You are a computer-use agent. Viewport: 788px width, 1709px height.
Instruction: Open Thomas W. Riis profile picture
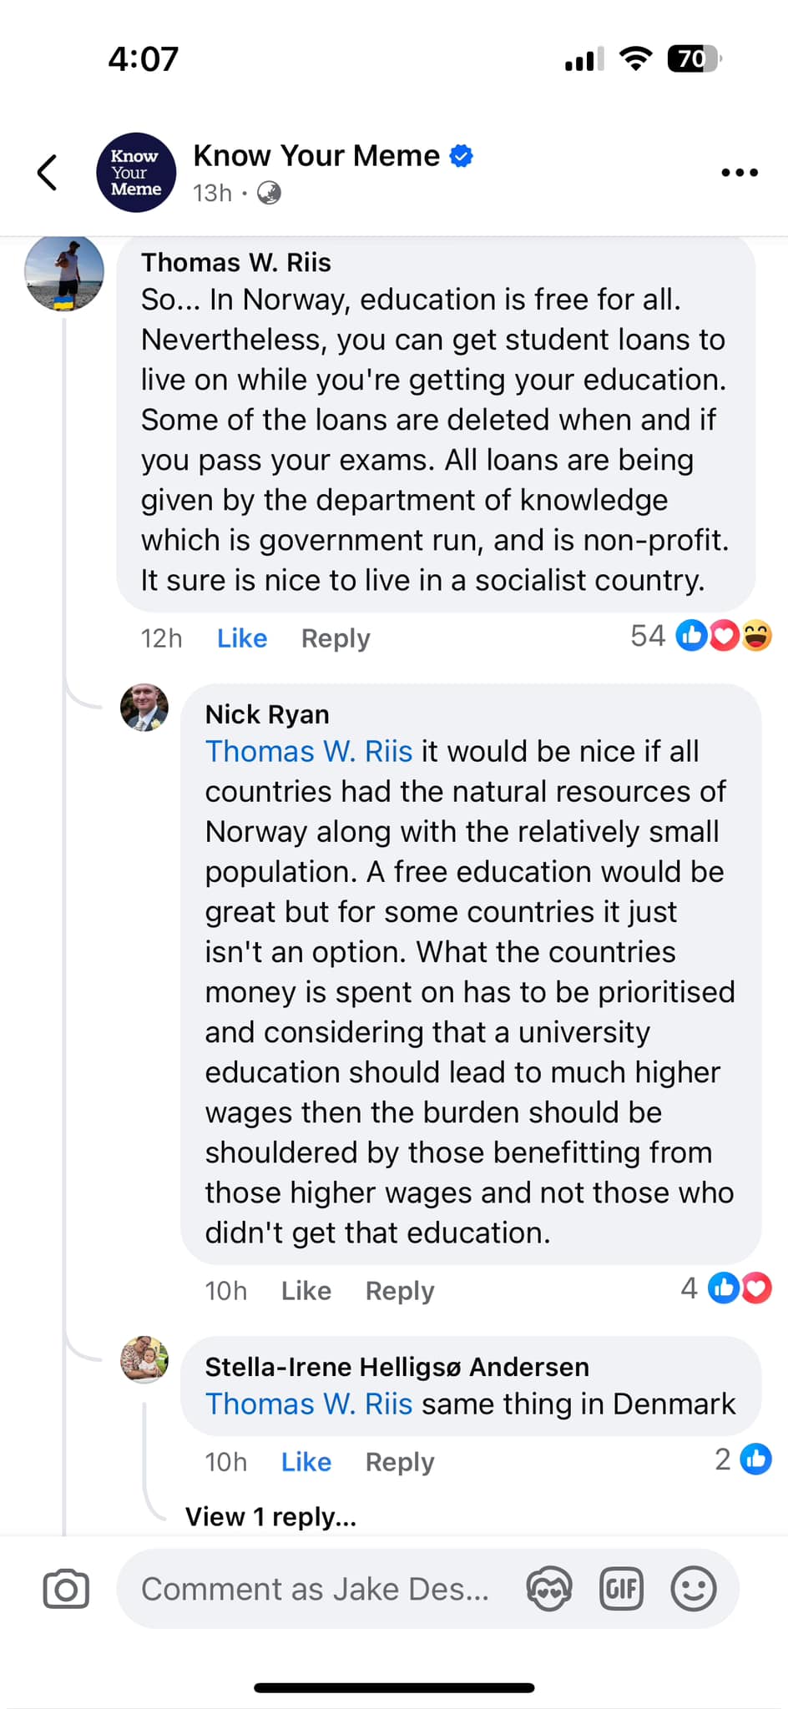pyautogui.click(x=64, y=272)
